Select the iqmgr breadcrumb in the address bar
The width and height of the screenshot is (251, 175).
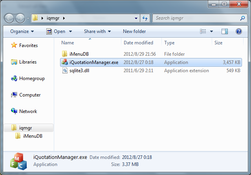pos(53,18)
